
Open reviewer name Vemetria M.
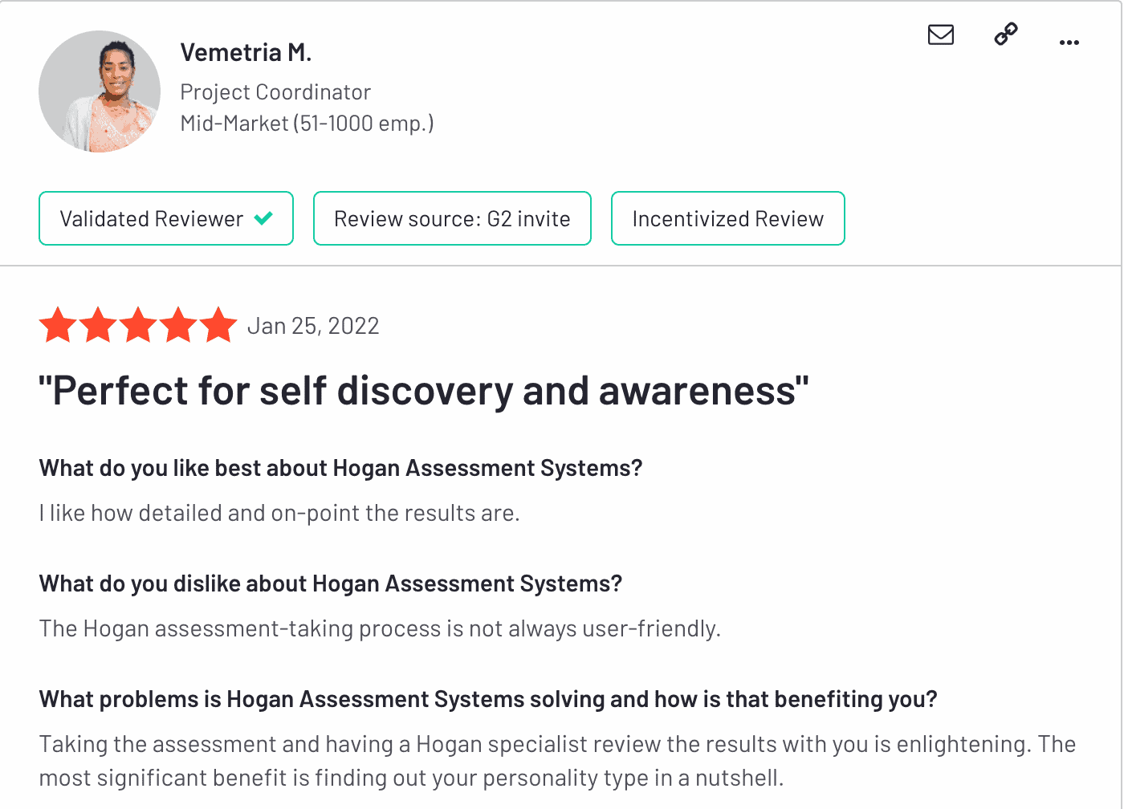[246, 52]
